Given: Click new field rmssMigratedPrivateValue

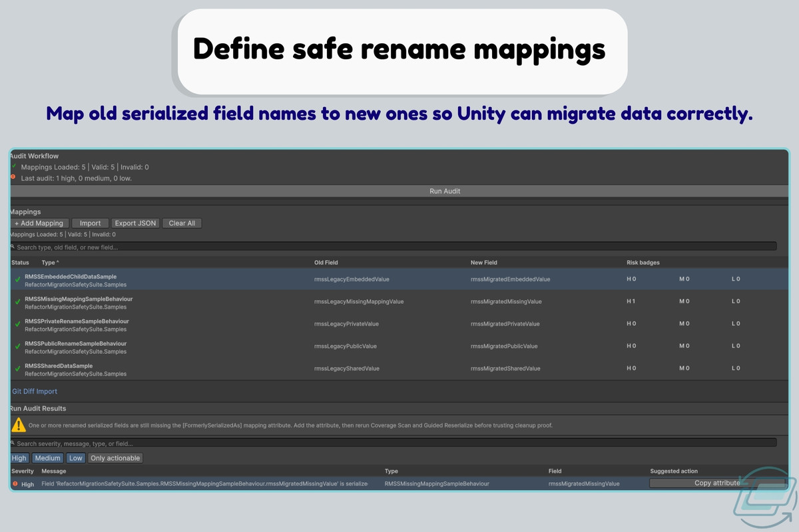Looking at the screenshot, I should tap(505, 324).
